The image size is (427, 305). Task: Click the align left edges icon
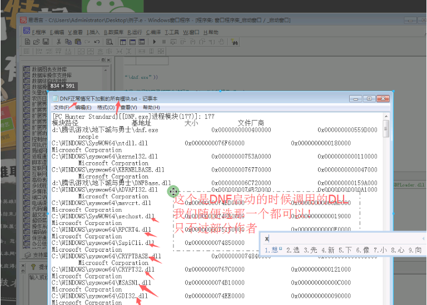pos(39,51)
